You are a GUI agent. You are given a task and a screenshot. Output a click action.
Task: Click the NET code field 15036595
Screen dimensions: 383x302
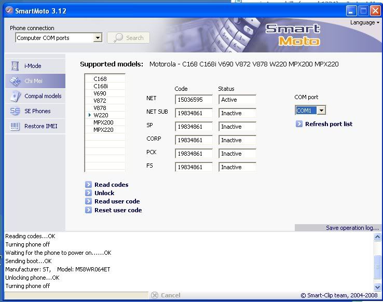pyautogui.click(x=194, y=100)
